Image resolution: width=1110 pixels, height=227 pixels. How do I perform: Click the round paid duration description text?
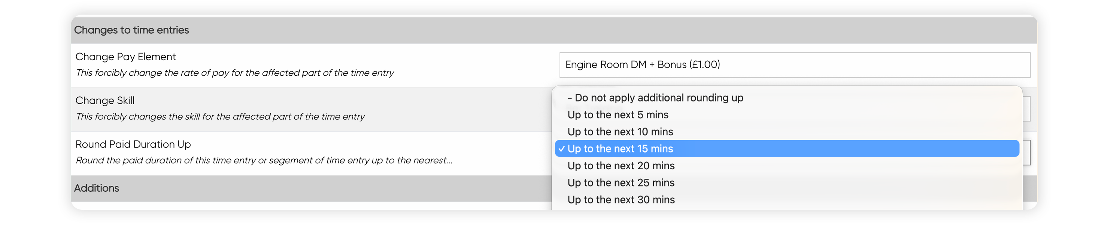coord(264,160)
